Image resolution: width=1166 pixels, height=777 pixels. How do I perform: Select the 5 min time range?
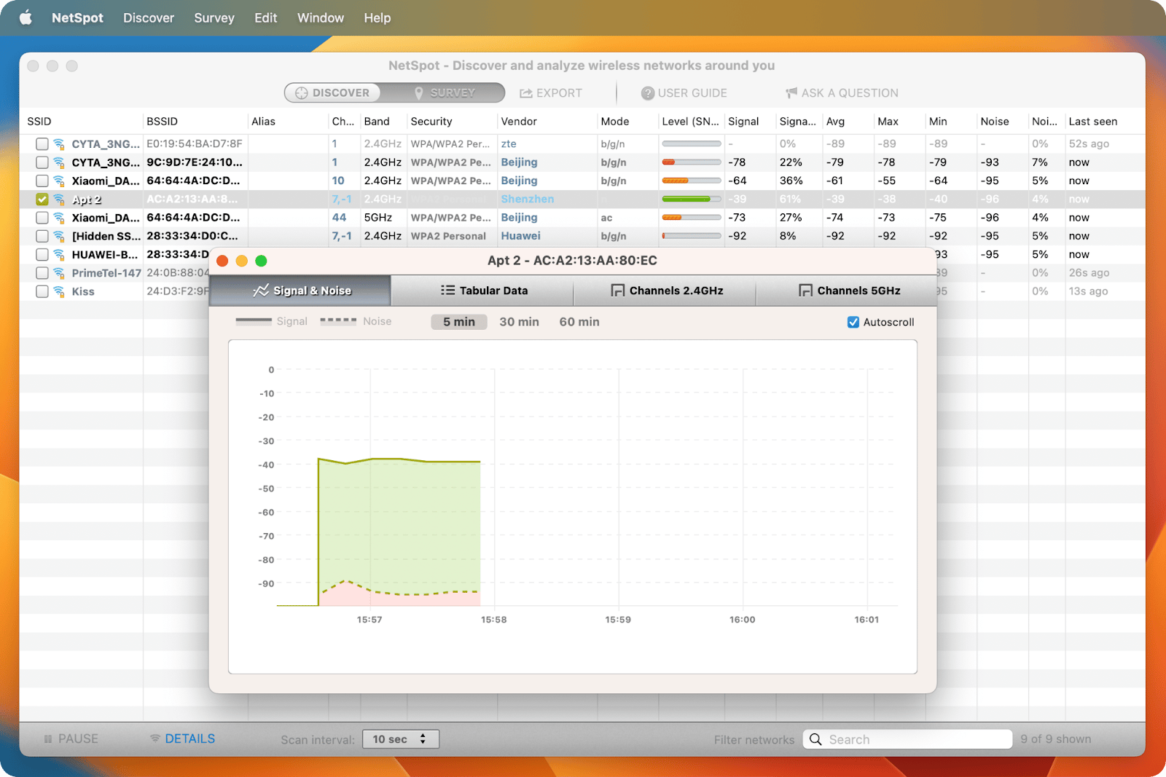[x=459, y=322]
